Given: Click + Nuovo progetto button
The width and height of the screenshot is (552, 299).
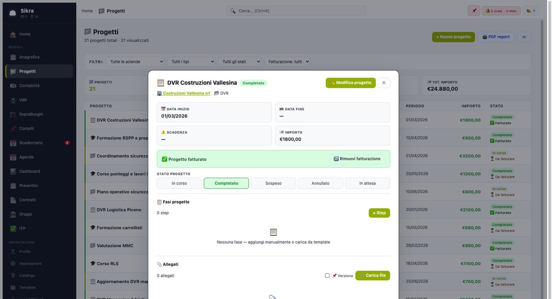Looking at the screenshot, I should click(453, 37).
